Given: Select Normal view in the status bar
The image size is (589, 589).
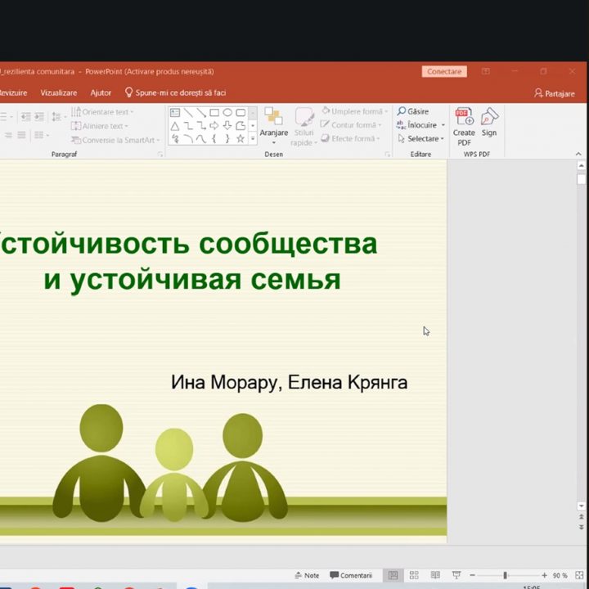Looking at the screenshot, I should tap(393, 575).
